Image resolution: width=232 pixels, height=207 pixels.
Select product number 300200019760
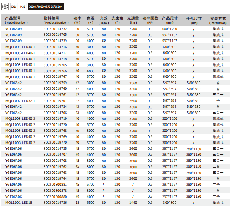55,89
